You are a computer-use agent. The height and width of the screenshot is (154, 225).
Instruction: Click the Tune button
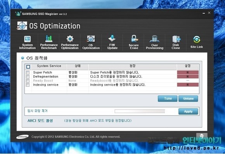pyautogui.click(x=168, y=99)
